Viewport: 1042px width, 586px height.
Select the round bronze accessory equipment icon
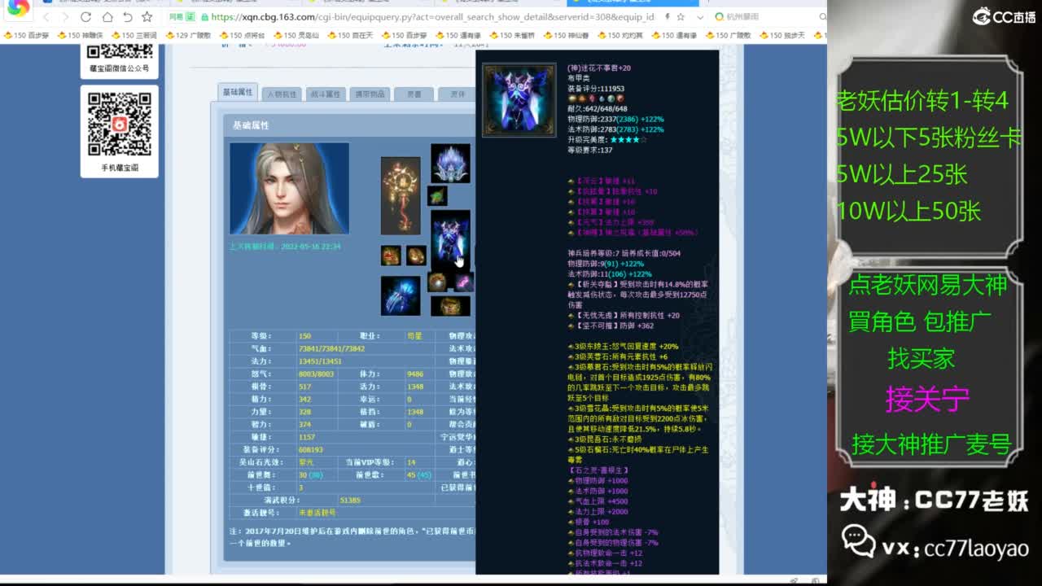click(x=437, y=282)
